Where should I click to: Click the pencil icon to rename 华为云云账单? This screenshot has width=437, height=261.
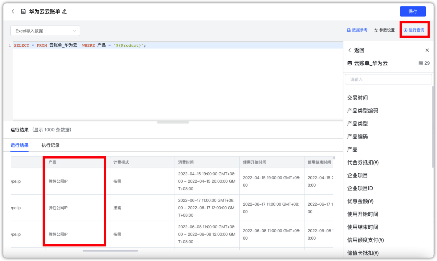[64, 12]
